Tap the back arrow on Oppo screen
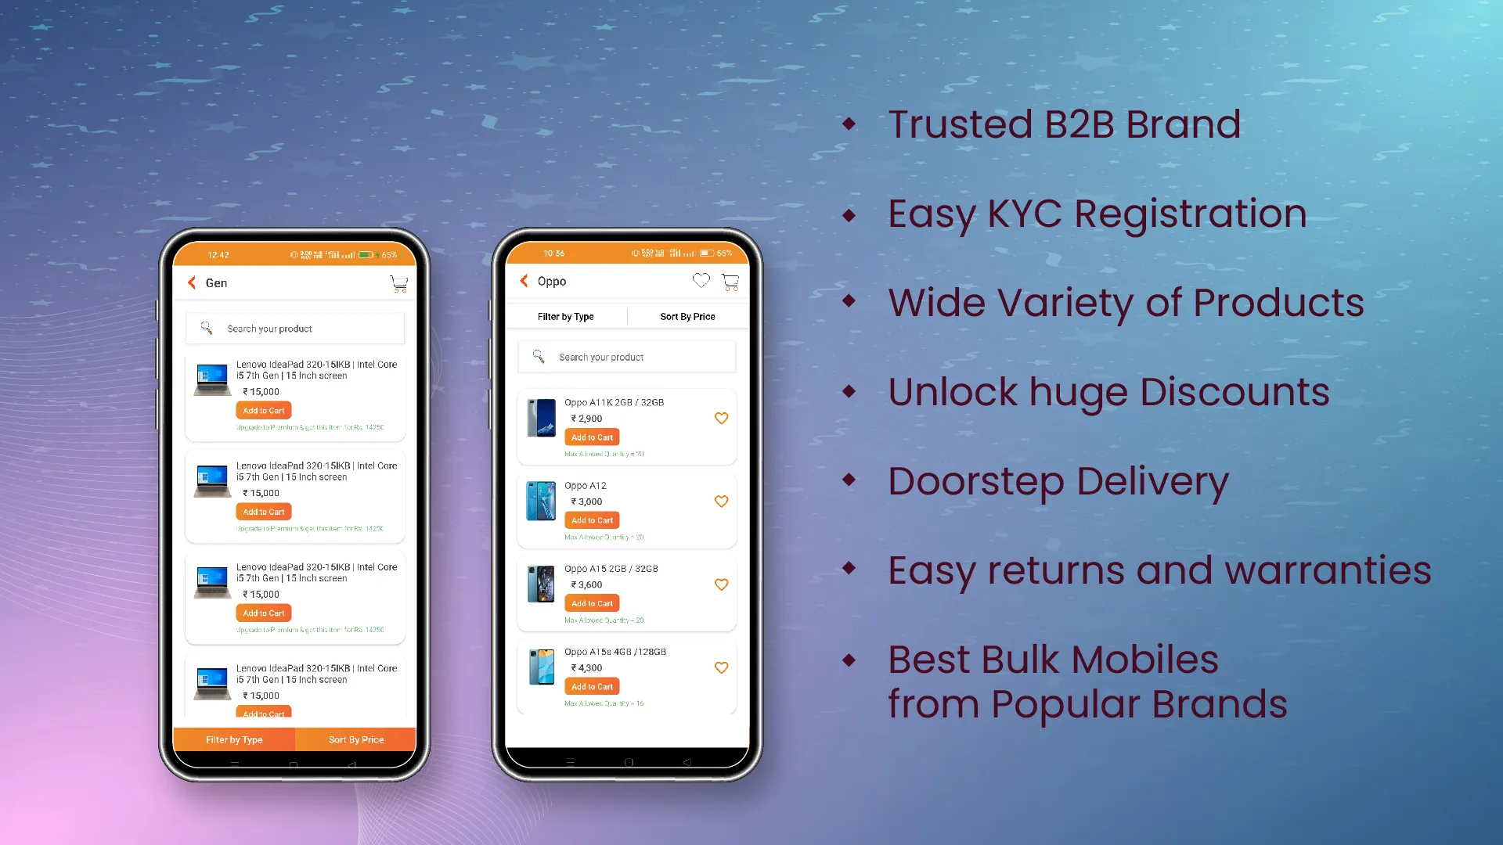Screen dimensions: 1503x845 (x=525, y=281)
